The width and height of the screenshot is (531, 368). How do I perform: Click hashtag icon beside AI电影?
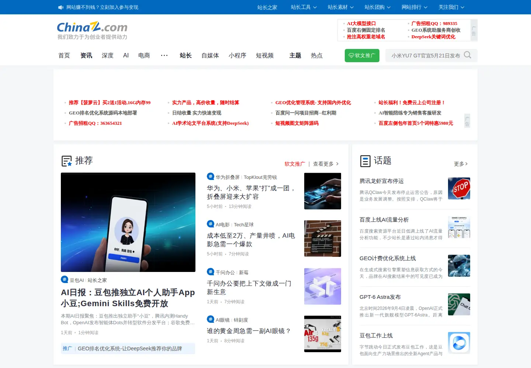tap(211, 224)
